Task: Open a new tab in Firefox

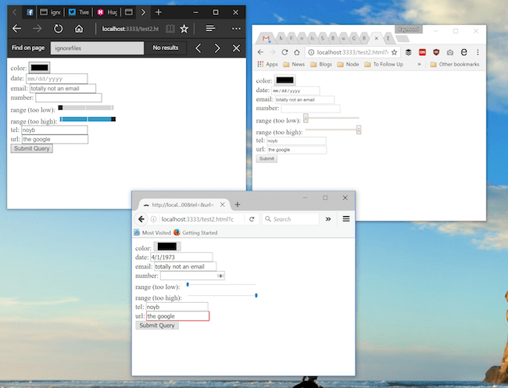Action: 238,205
